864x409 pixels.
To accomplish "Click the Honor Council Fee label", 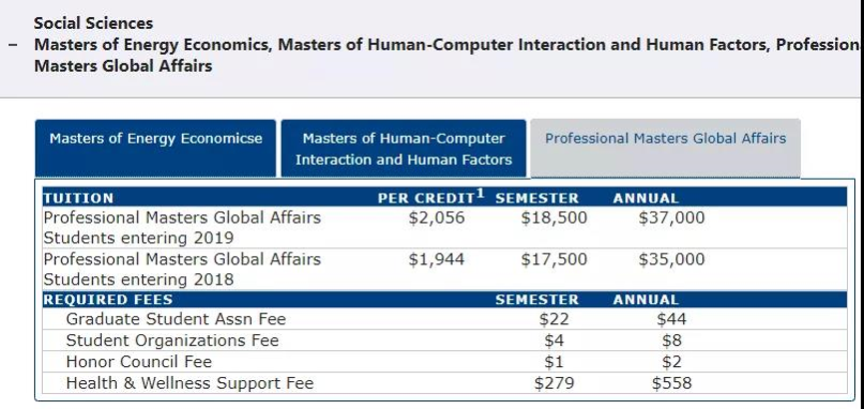I will click(x=139, y=362).
